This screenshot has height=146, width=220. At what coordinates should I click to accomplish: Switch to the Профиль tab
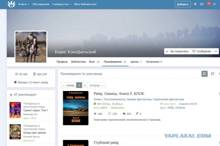(62, 62)
